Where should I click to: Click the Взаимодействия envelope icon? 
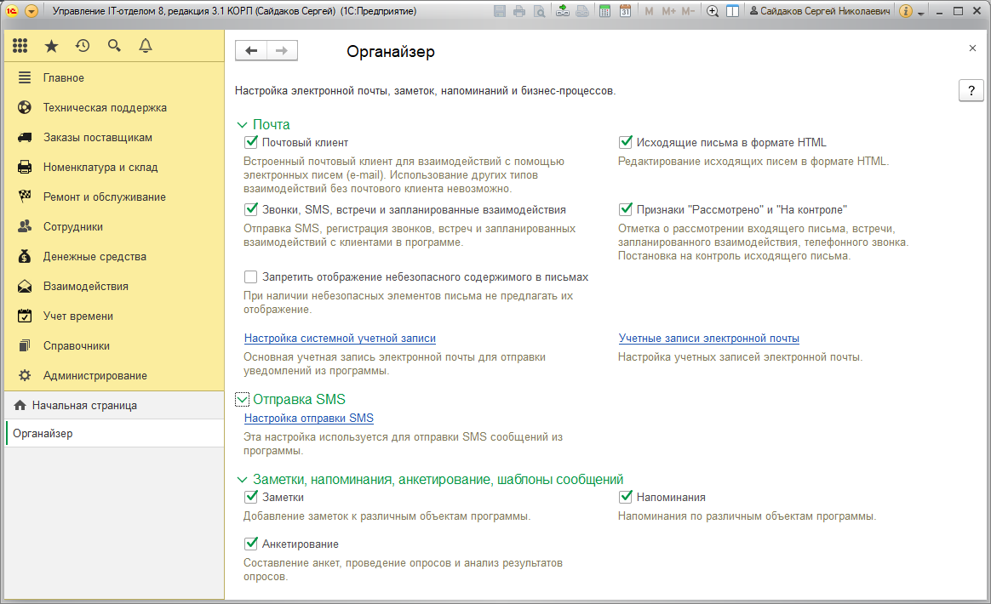[x=25, y=286]
